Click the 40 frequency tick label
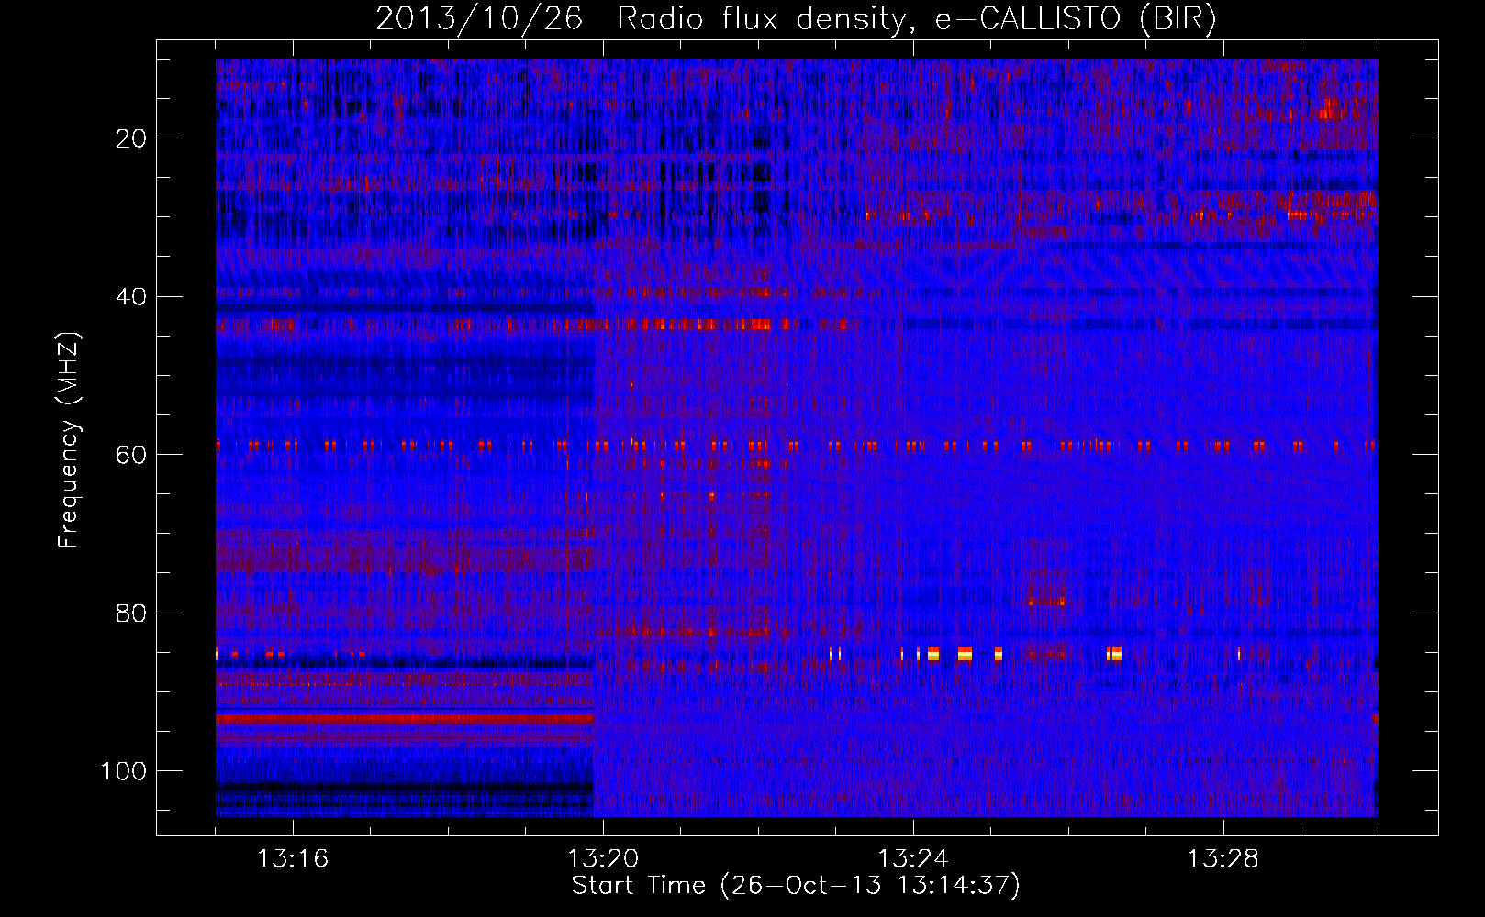The width and height of the screenshot is (1485, 917). pyautogui.click(x=132, y=297)
